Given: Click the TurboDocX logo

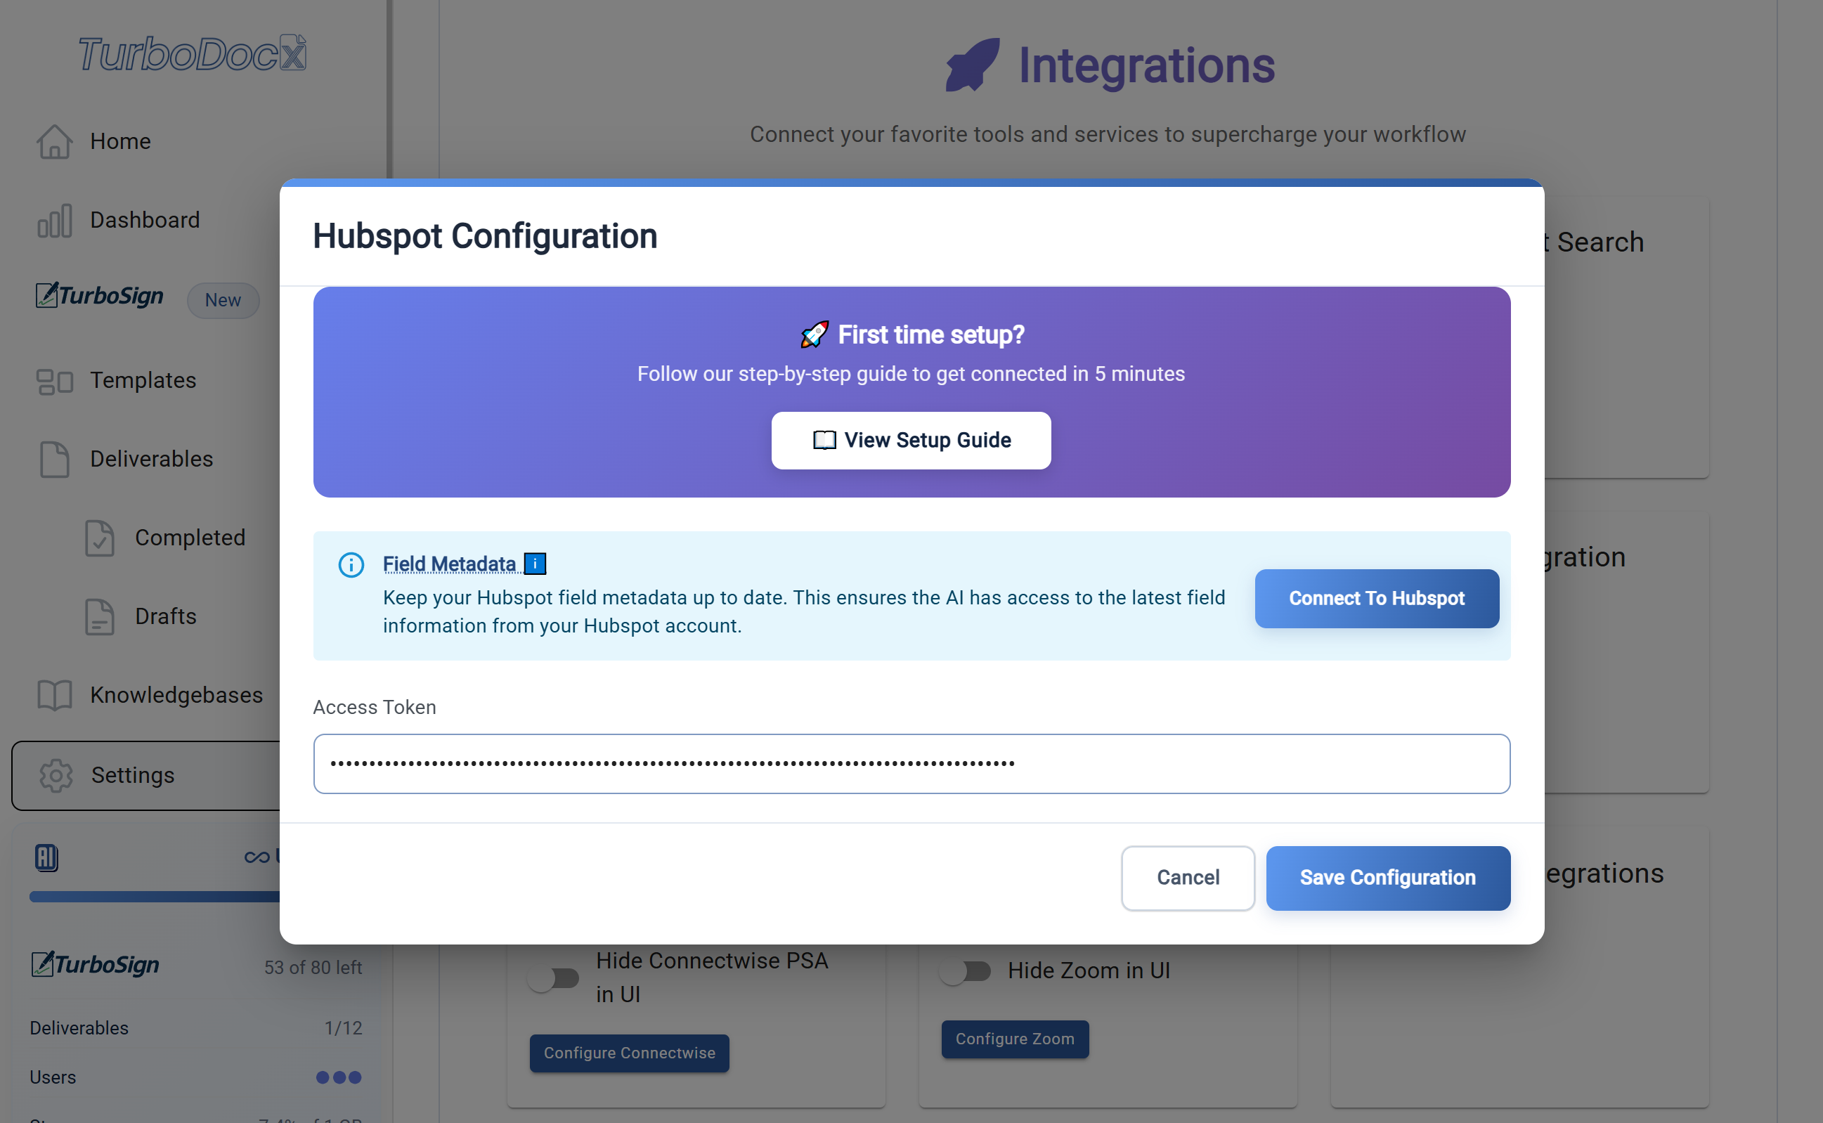Looking at the screenshot, I should click(x=193, y=53).
